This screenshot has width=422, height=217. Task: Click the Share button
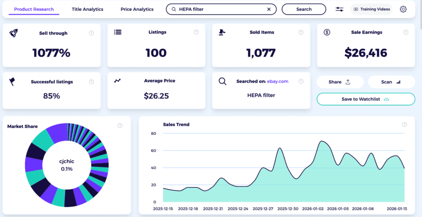[x=340, y=82]
